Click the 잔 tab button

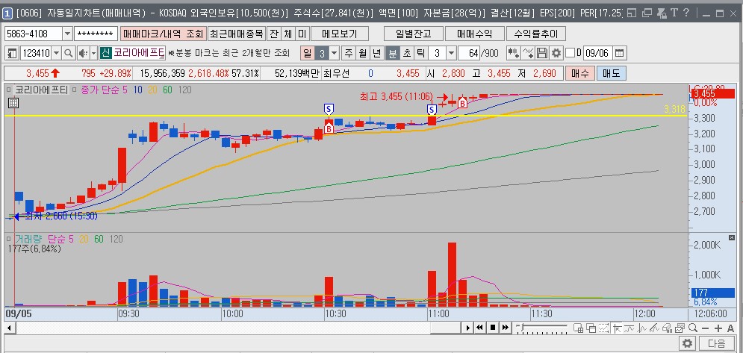(x=273, y=34)
